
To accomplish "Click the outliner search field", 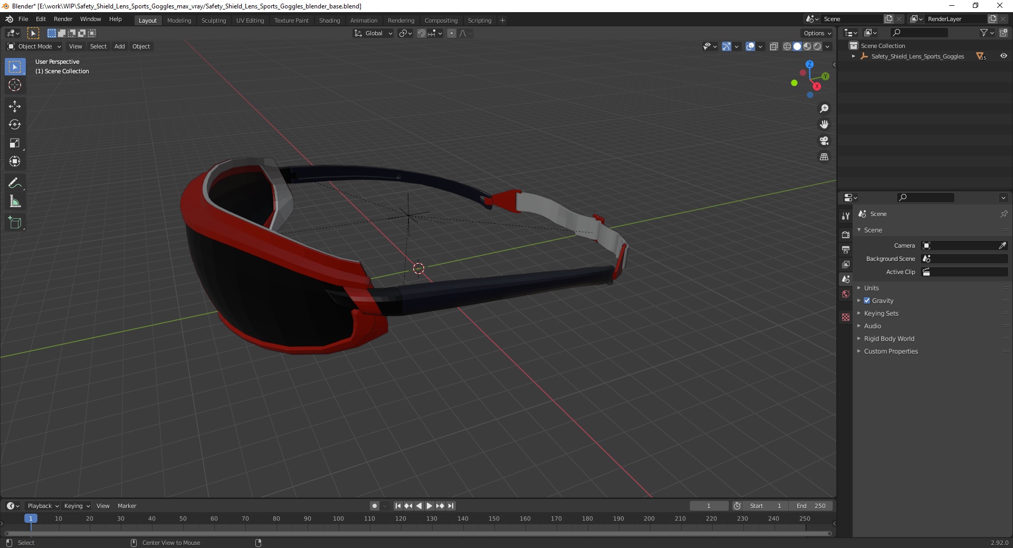I will (919, 33).
